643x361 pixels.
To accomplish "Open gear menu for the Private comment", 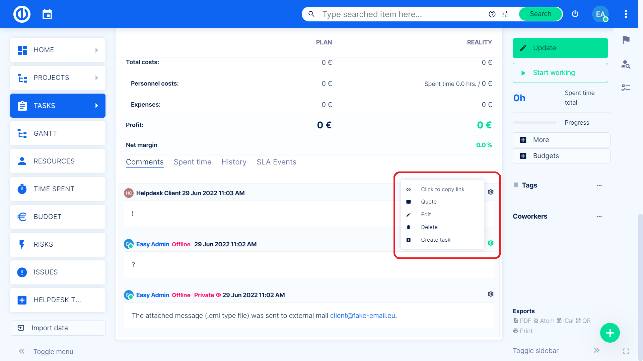I will pyautogui.click(x=491, y=294).
